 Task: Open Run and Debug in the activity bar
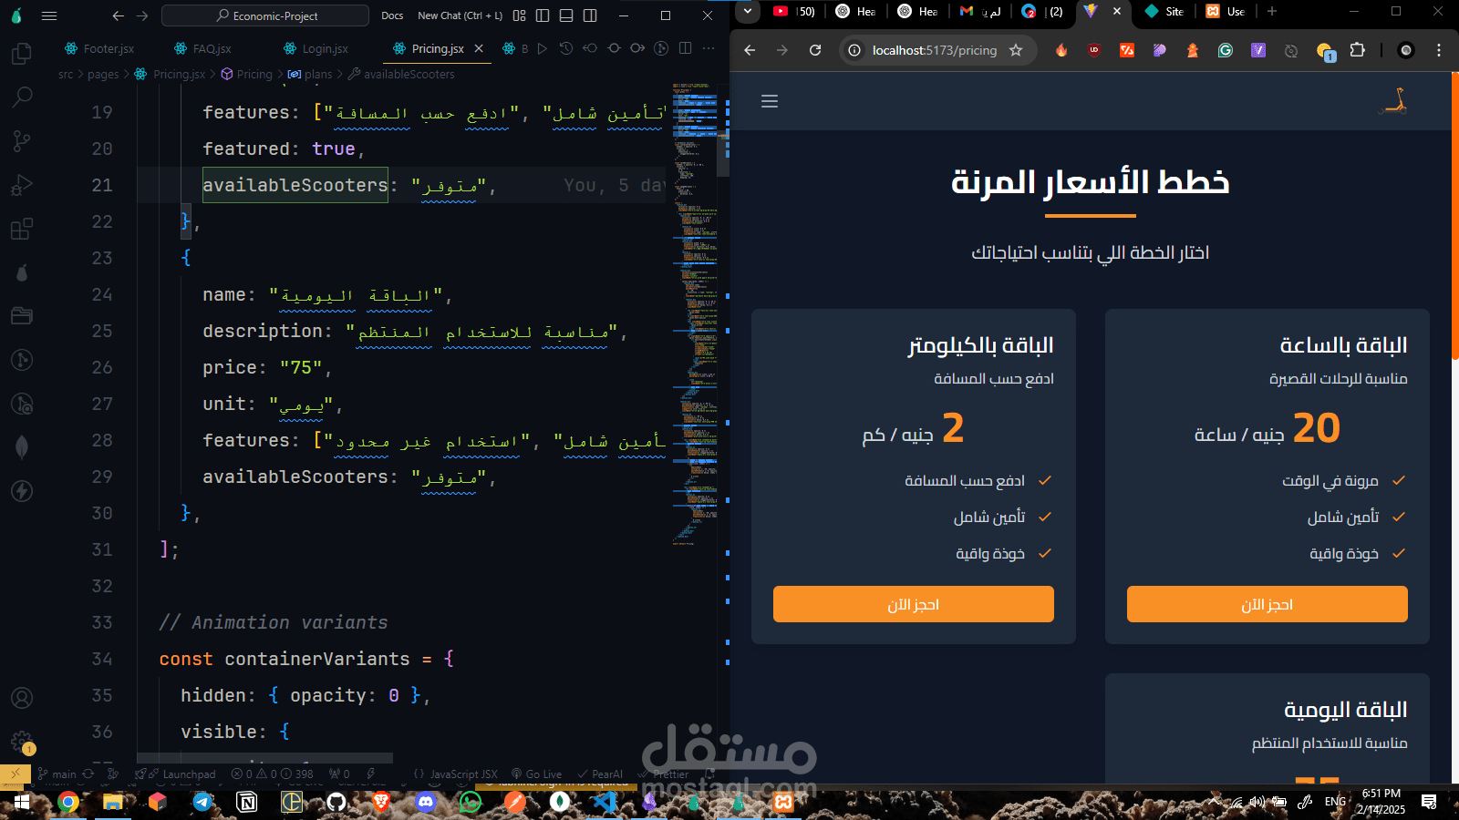coord(22,185)
